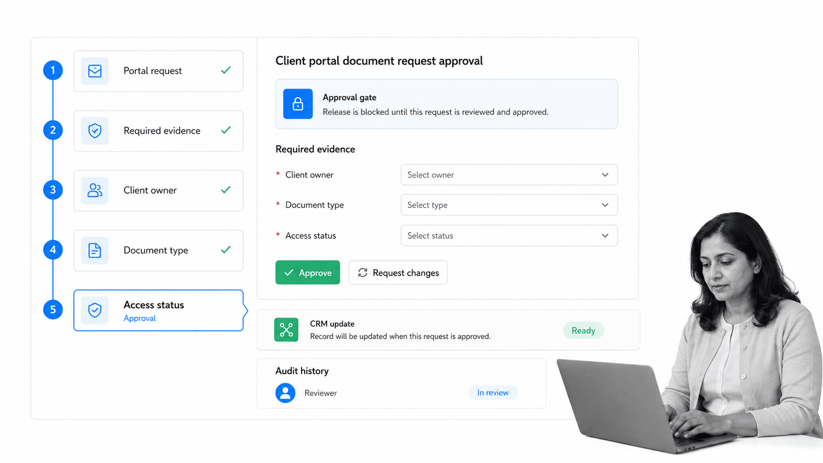This screenshot has height=463, width=823.
Task: Select the Client owner step card
Action: 158,190
